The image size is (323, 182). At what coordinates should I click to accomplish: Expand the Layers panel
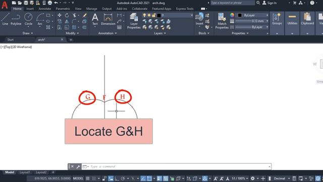(160, 33)
